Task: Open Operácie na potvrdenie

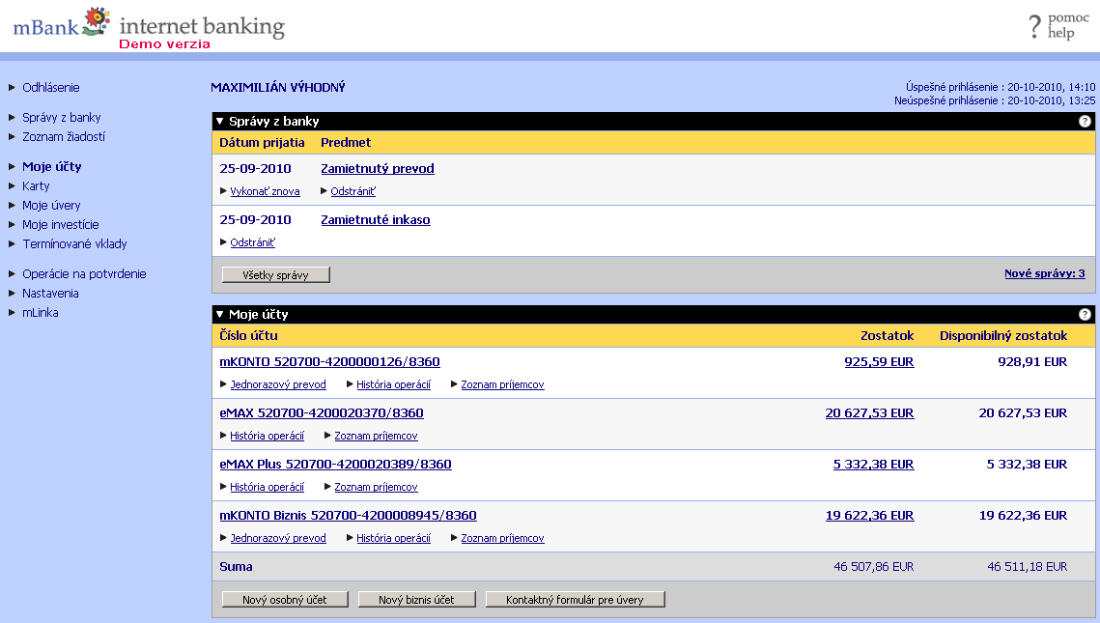Action: click(x=84, y=273)
